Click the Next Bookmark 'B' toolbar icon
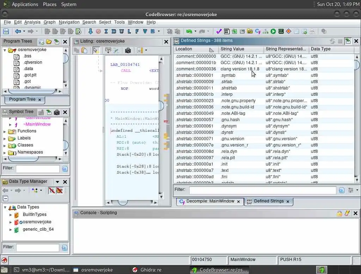This screenshot has width=361, height=274. click(x=153, y=31)
